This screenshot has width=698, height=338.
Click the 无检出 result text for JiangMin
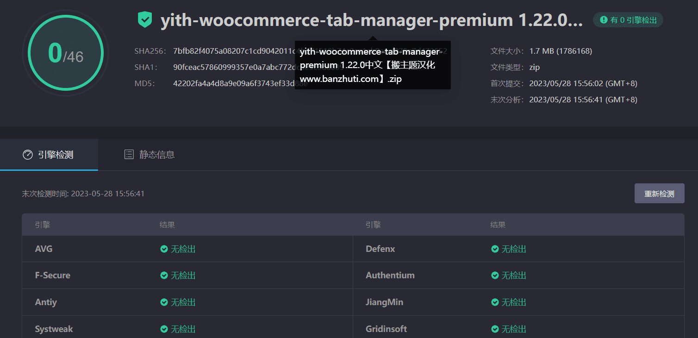514,302
